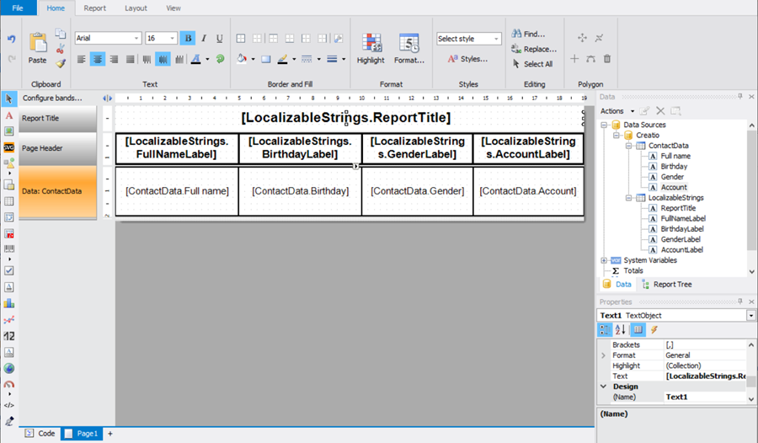Click the delete point trash icon
This screenshot has height=443, width=758.
tap(607, 59)
